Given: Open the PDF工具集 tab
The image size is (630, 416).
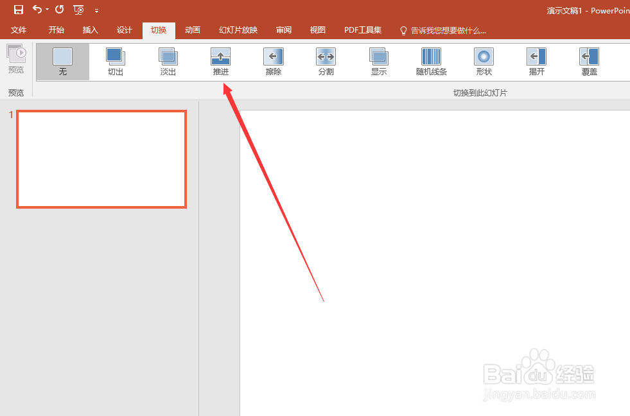Looking at the screenshot, I should [x=363, y=30].
